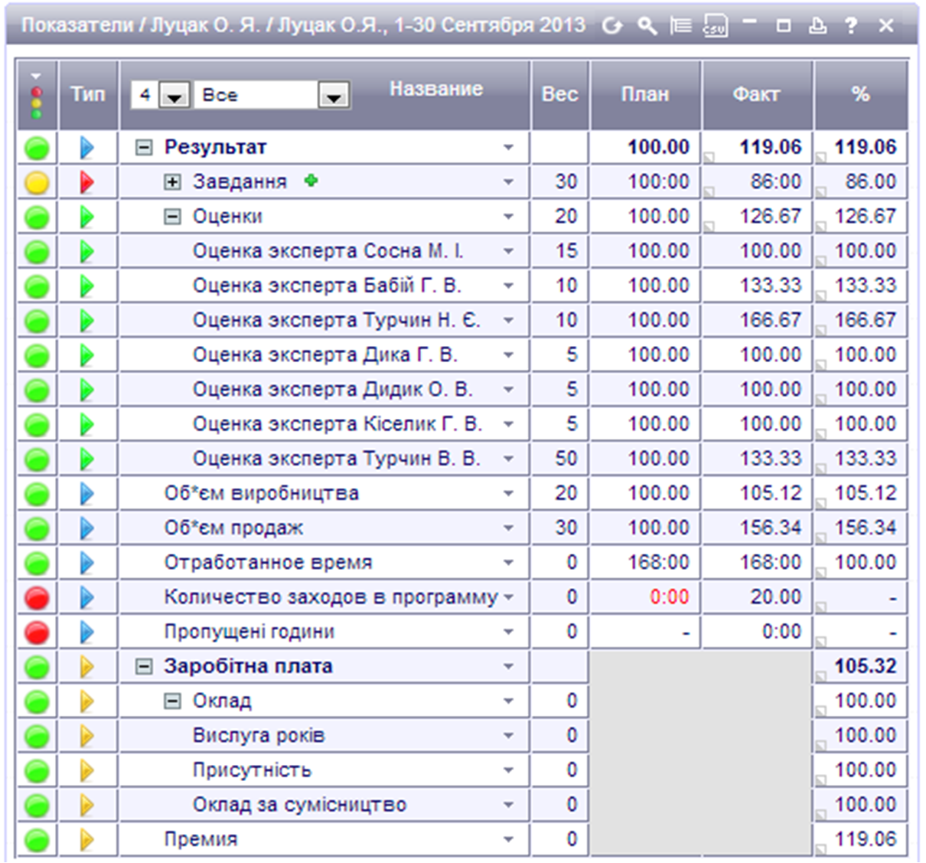Click the refresh icon in title bar
Image resolution: width=926 pixels, height=863 pixels.
tap(611, 26)
